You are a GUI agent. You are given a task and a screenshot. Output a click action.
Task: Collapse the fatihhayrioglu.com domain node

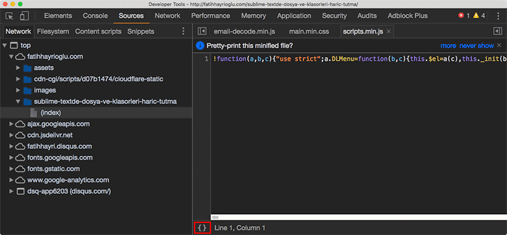[11, 56]
